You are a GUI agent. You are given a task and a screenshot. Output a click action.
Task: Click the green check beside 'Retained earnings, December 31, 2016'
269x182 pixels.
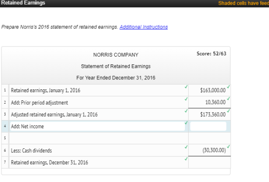[x=186, y=159]
